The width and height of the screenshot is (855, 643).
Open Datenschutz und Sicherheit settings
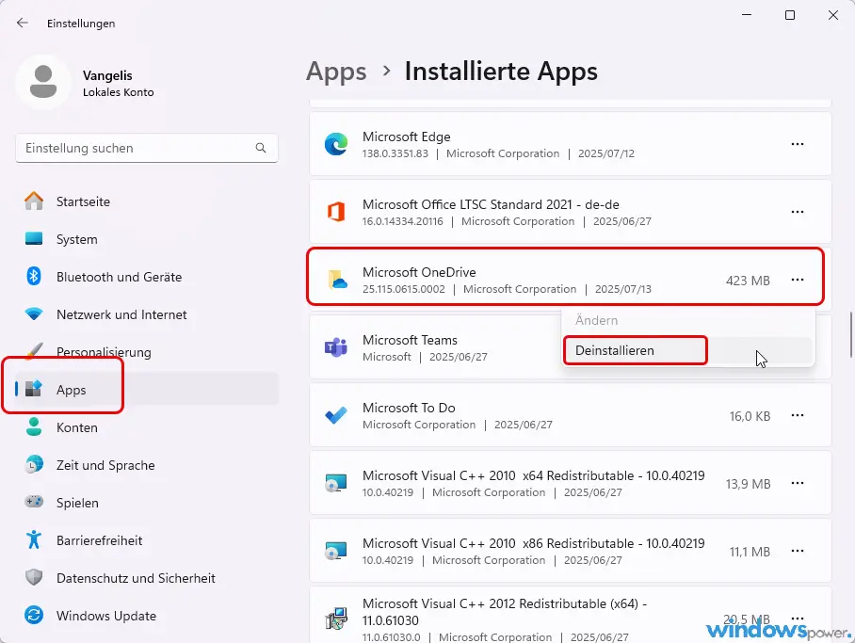click(147, 577)
